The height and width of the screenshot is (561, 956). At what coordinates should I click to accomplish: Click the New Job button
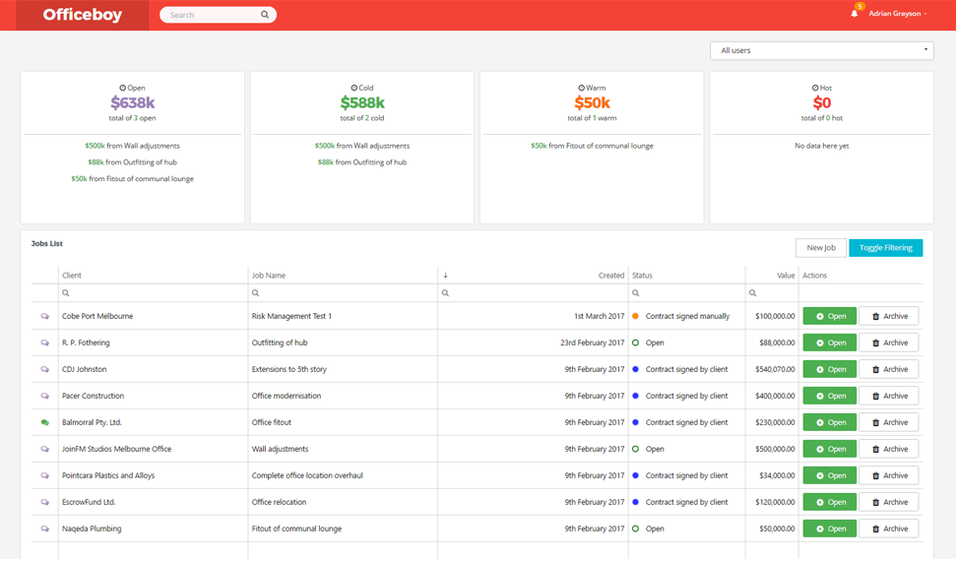(x=821, y=248)
